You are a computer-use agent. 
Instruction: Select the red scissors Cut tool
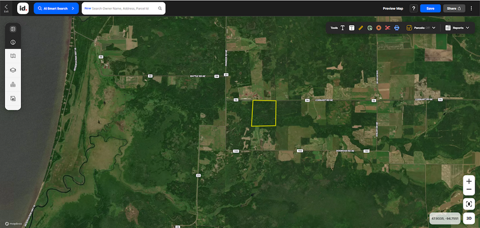click(x=387, y=28)
